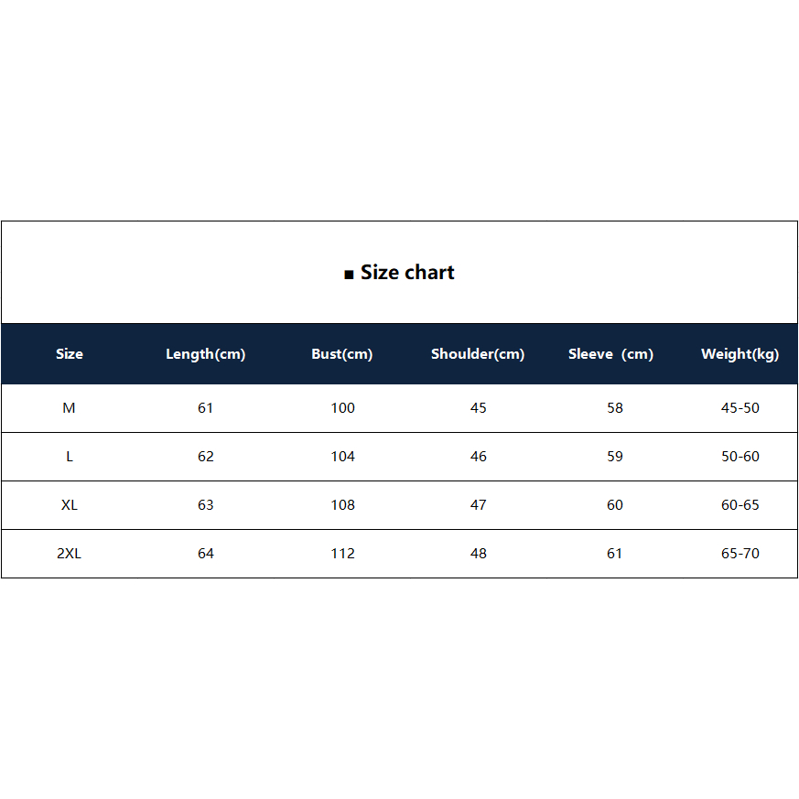
Task: Select the 112 bust measurement cell
Action: coord(343,554)
